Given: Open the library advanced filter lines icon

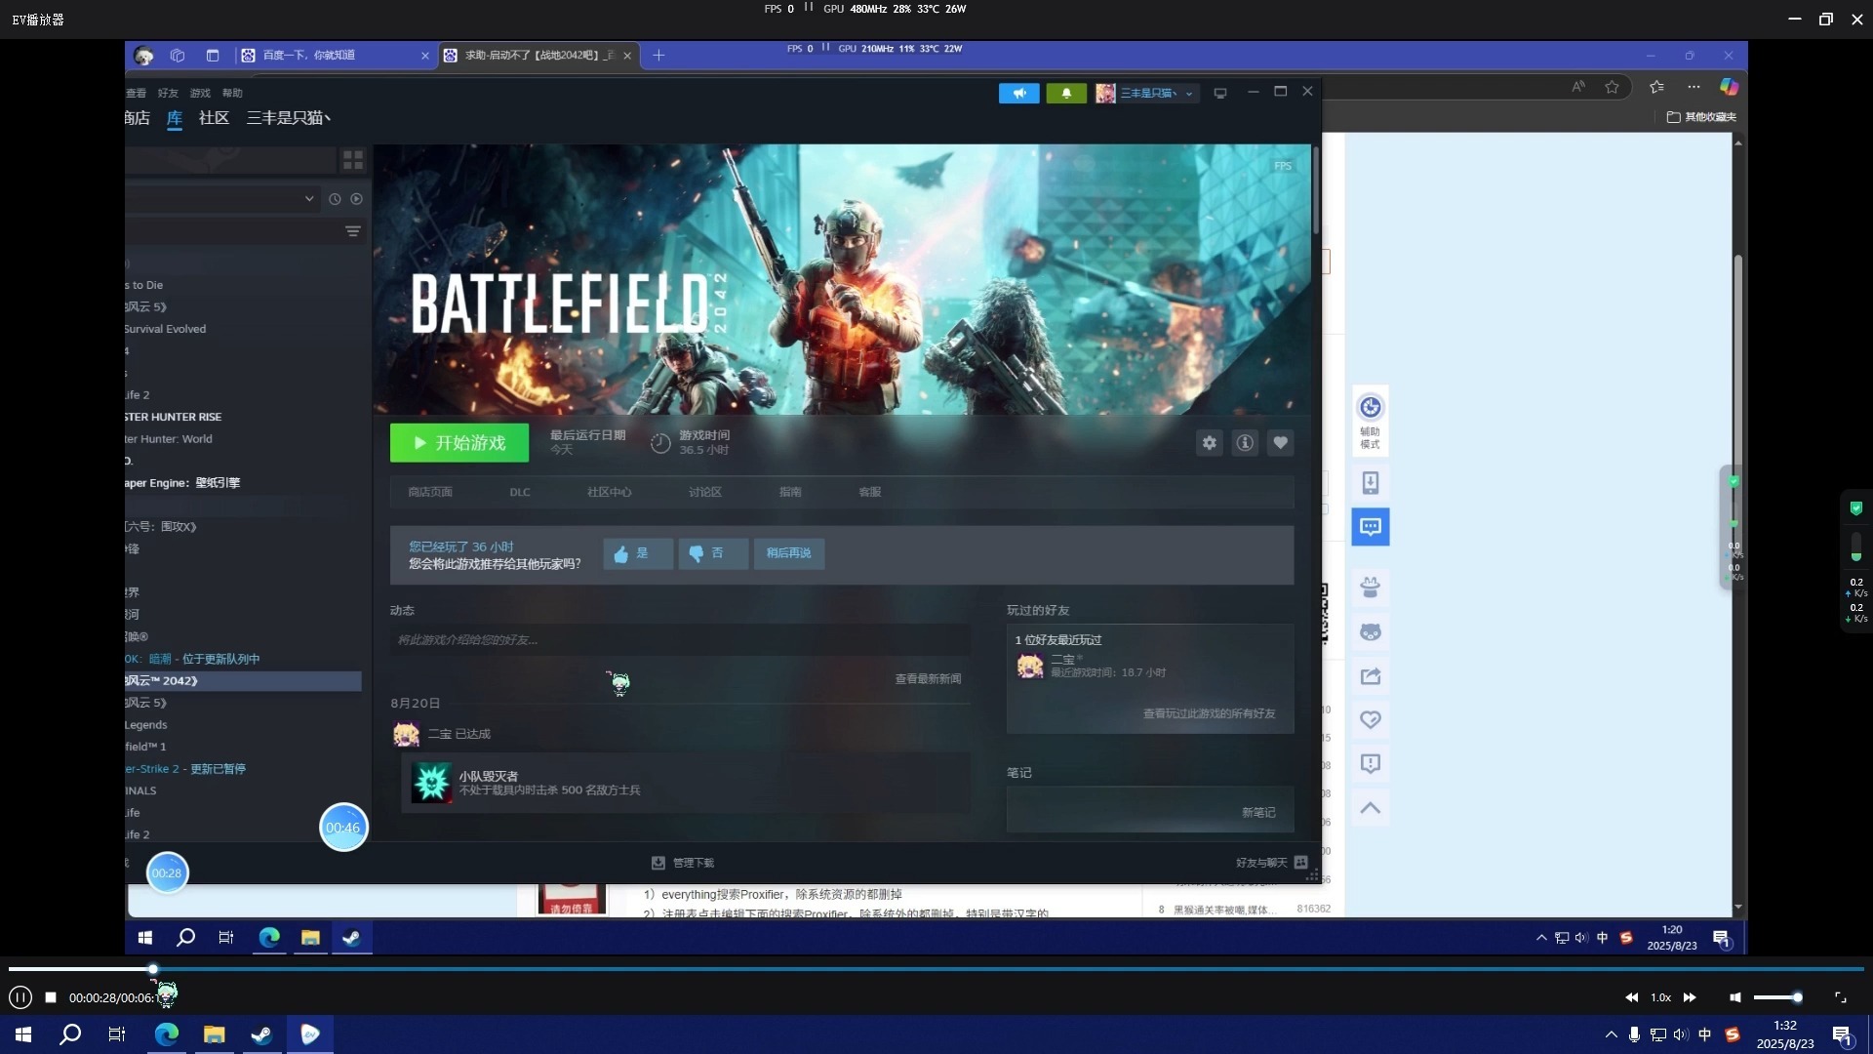Looking at the screenshot, I should click(353, 231).
